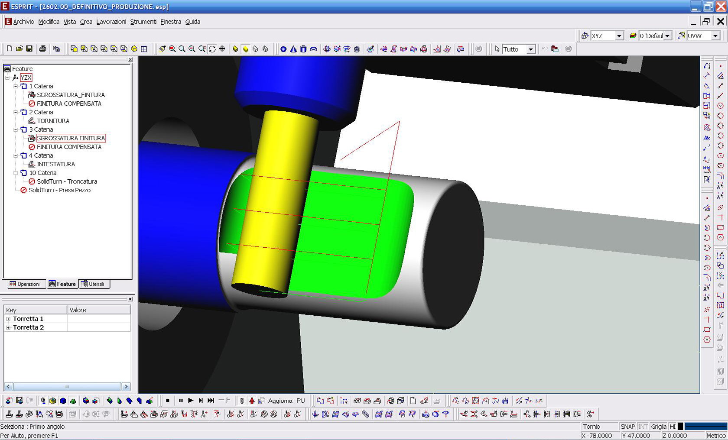
Task: Click the Print icon in toolbar
Action: pos(42,49)
